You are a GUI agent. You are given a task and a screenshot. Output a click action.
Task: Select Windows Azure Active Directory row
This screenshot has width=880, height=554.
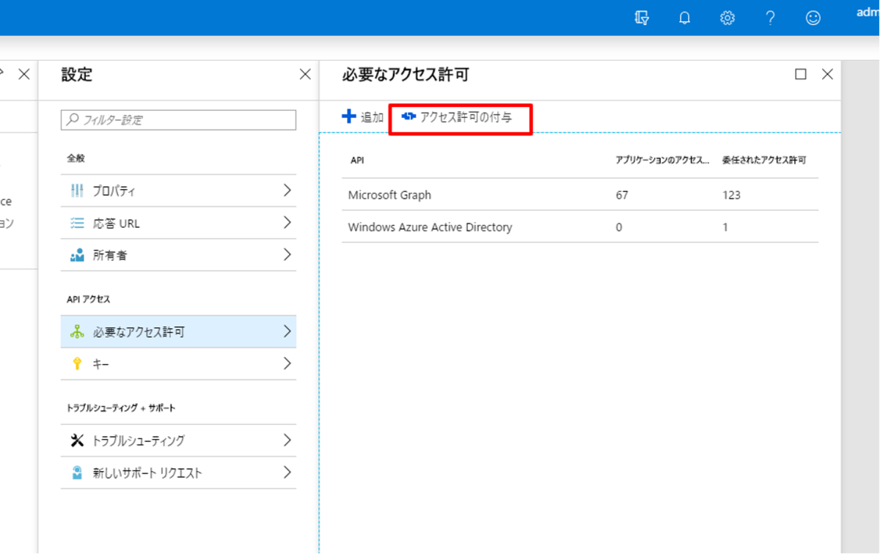click(580, 227)
